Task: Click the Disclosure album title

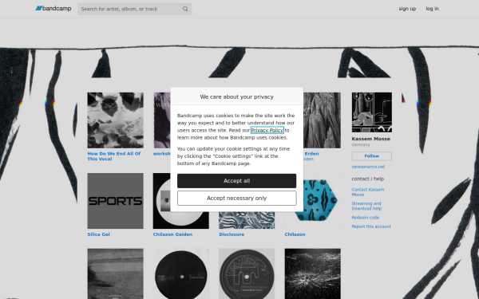Action: 232,234
